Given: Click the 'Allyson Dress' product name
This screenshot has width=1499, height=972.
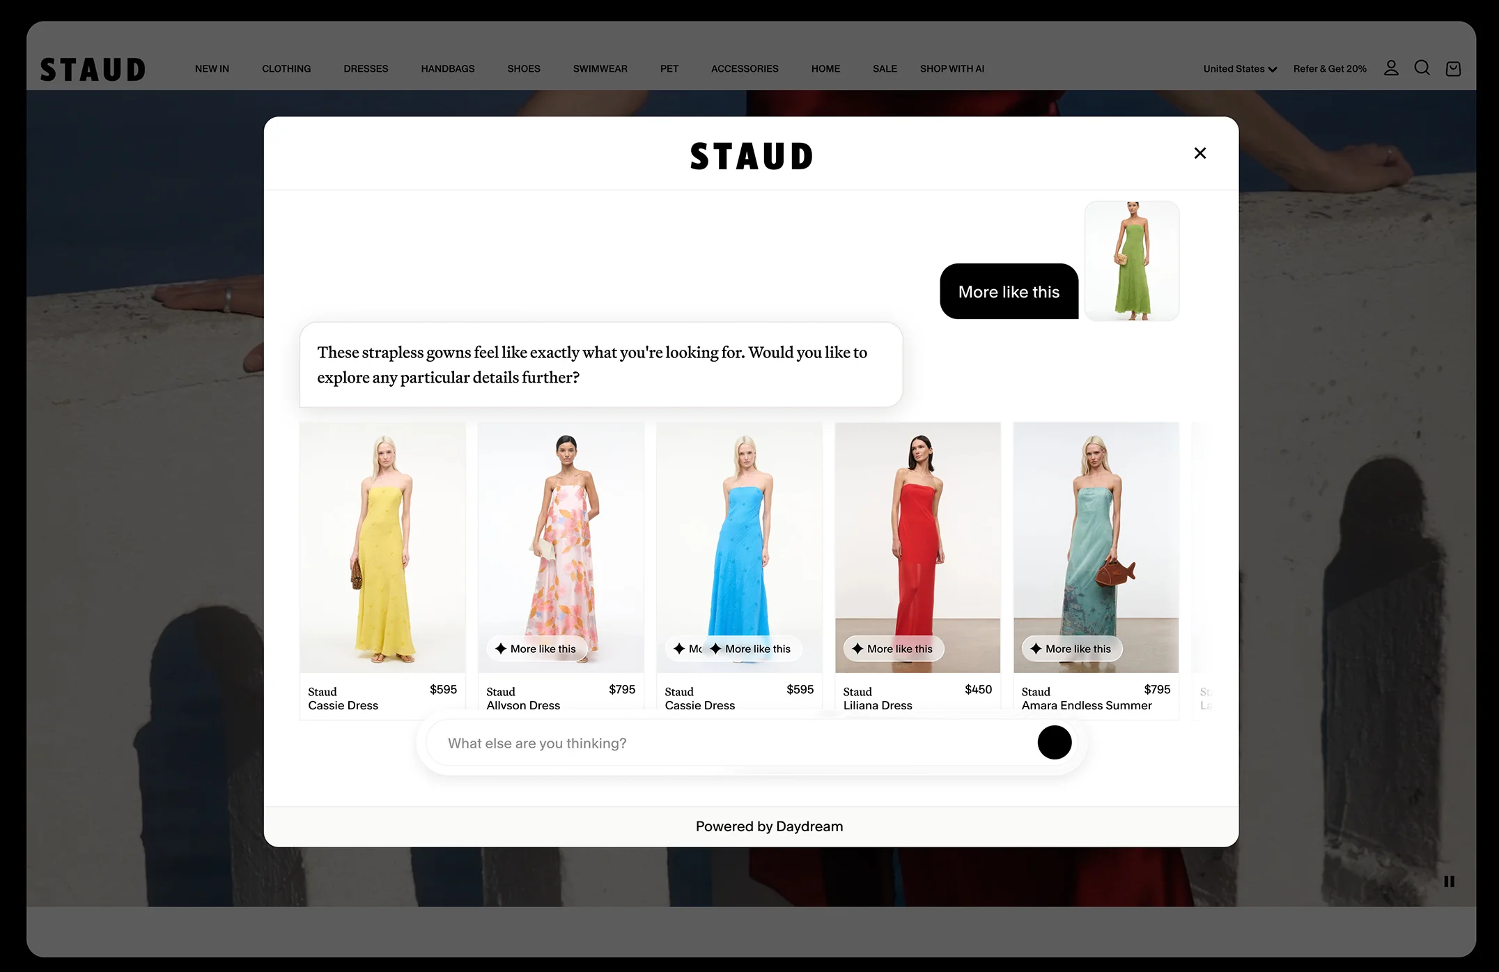Looking at the screenshot, I should (523, 705).
